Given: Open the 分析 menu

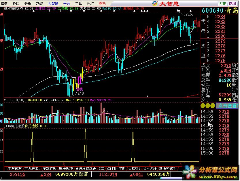Looking at the screenshot, I should point(28,3).
